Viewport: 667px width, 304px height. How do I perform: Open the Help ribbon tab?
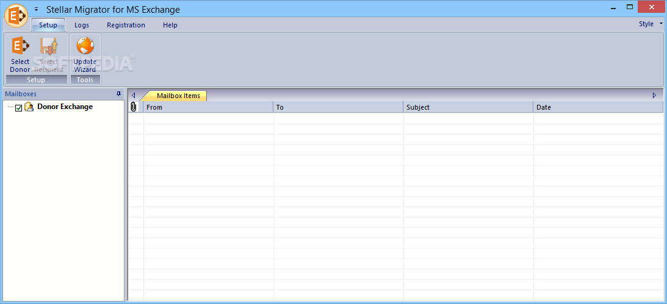[170, 25]
